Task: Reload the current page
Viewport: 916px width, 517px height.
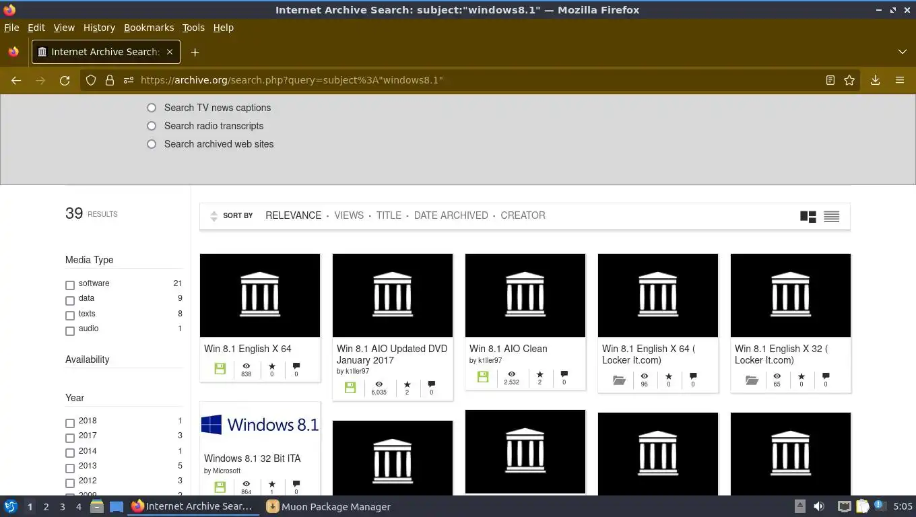Action: pos(65,80)
